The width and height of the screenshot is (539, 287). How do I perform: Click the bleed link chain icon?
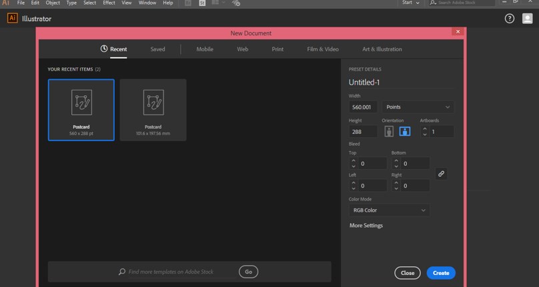point(441,174)
